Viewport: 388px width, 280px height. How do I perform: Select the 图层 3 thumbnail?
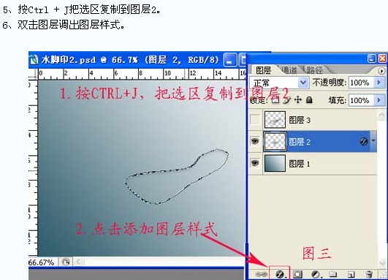275,120
